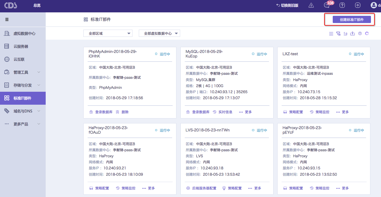Open messages icon with 108 badge
This screenshot has height=197, width=381.
(x=327, y=5)
